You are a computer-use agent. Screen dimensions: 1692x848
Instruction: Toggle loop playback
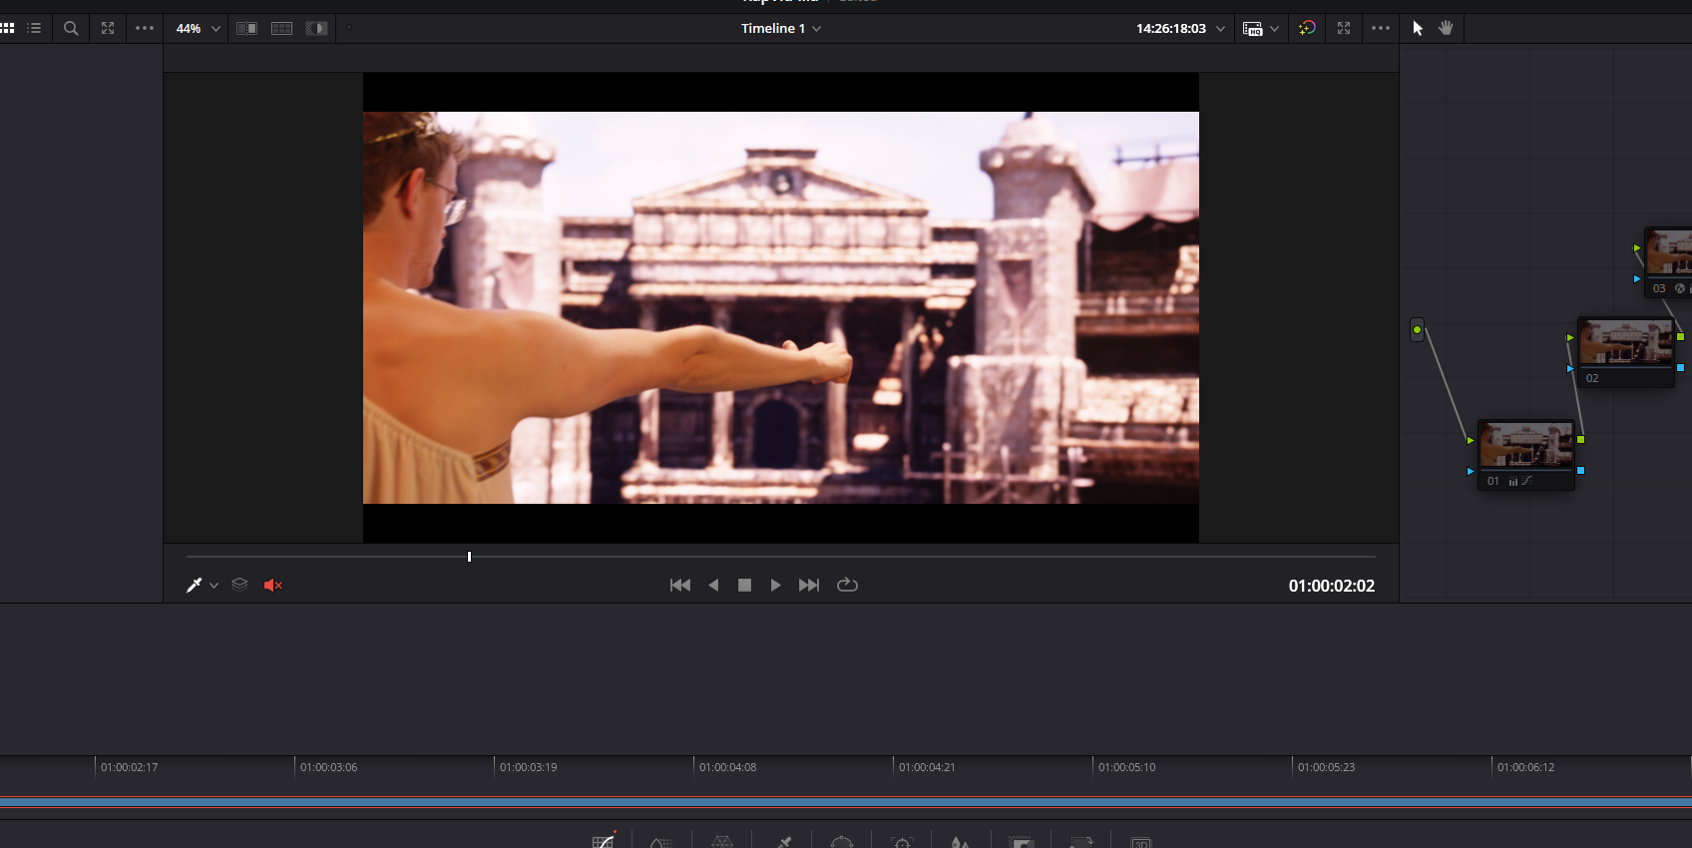[x=847, y=585]
